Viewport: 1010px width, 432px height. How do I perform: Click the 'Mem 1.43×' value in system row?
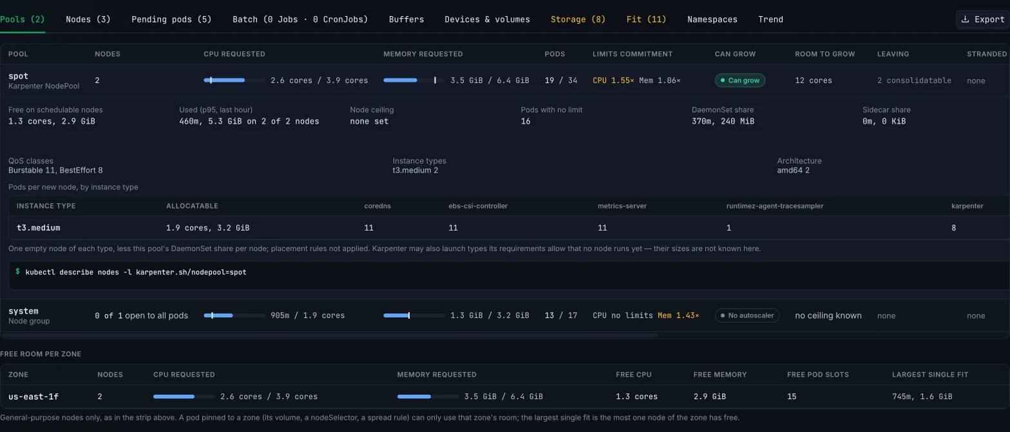(678, 315)
